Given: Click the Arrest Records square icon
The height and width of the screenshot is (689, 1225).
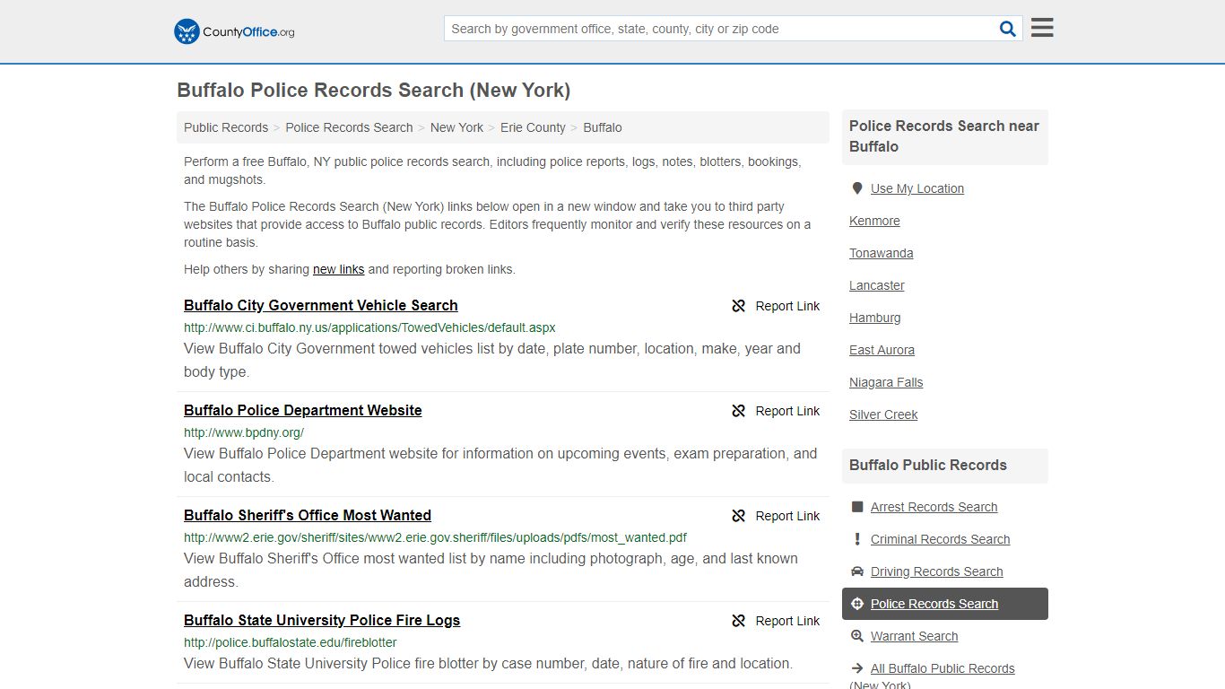Looking at the screenshot, I should coord(857,507).
